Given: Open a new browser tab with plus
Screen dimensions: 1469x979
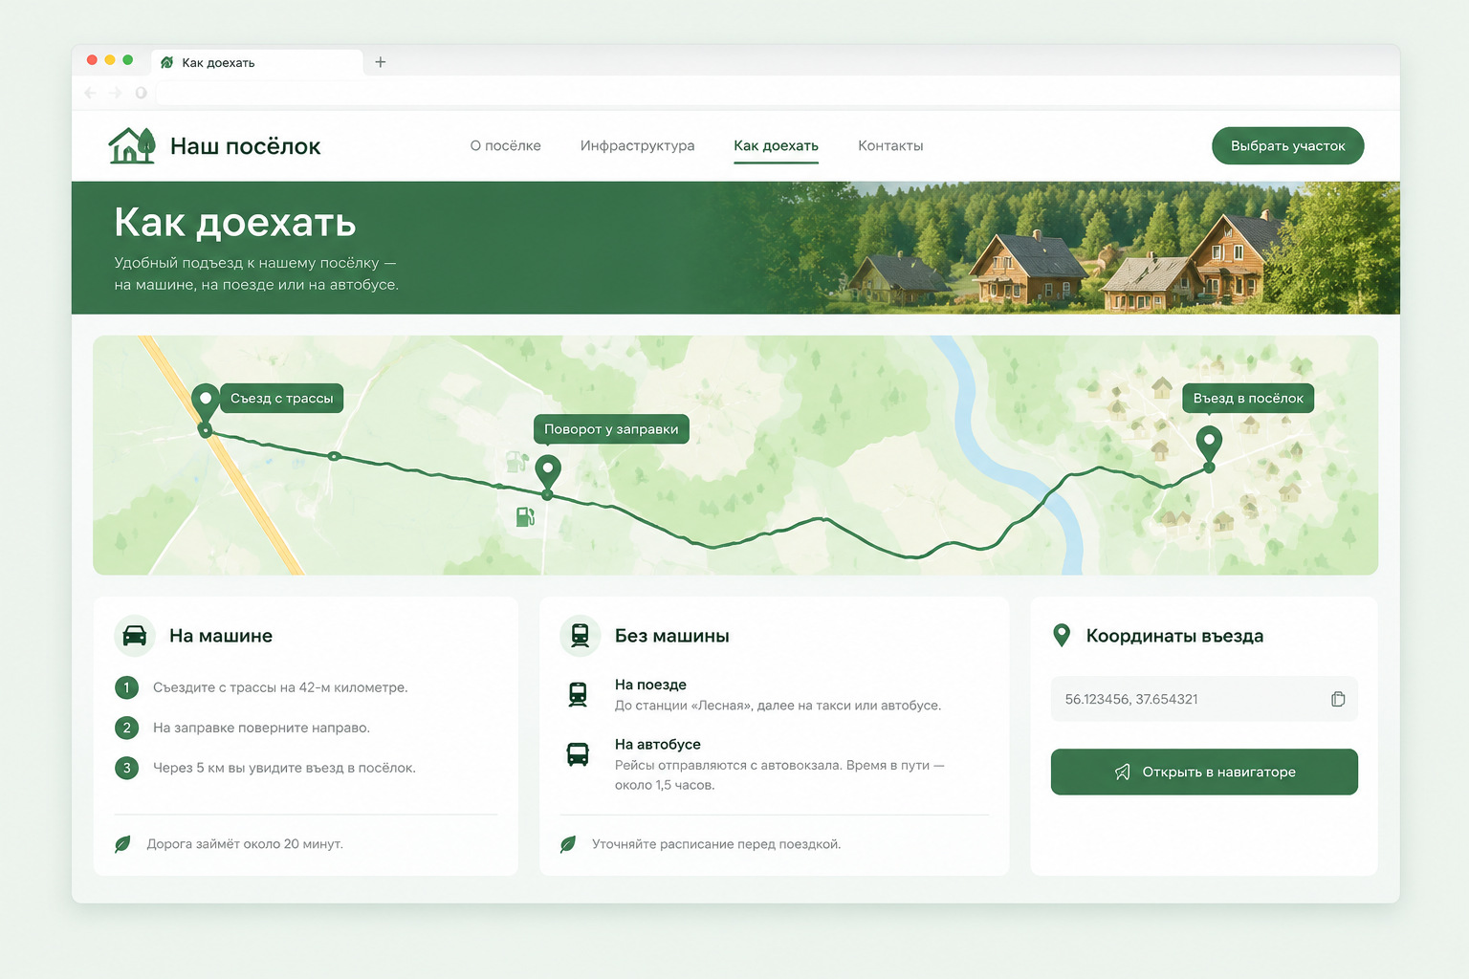Looking at the screenshot, I should tap(380, 62).
